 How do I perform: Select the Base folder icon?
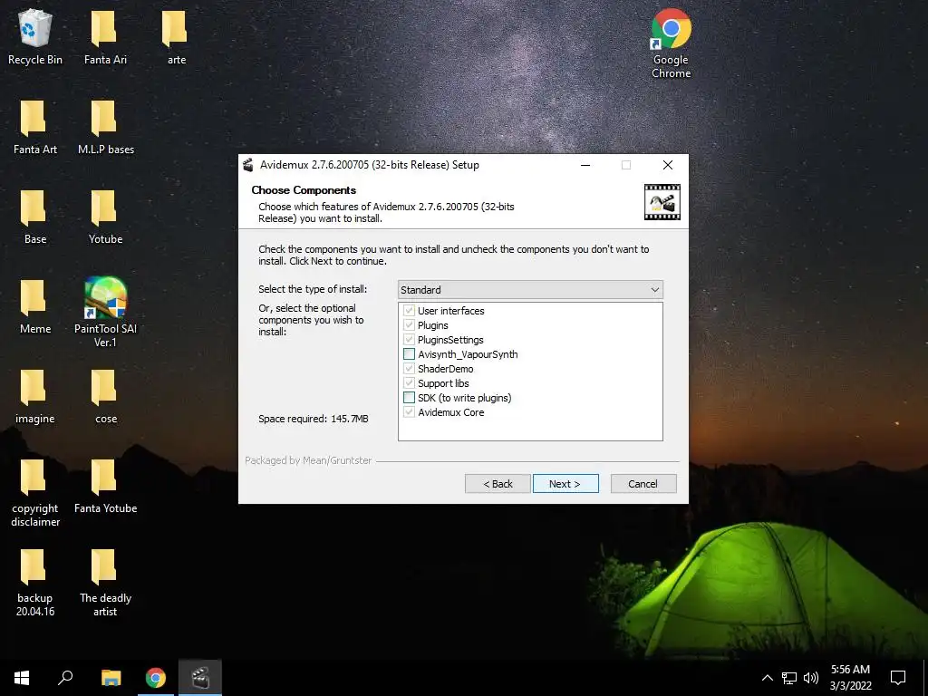(35, 217)
